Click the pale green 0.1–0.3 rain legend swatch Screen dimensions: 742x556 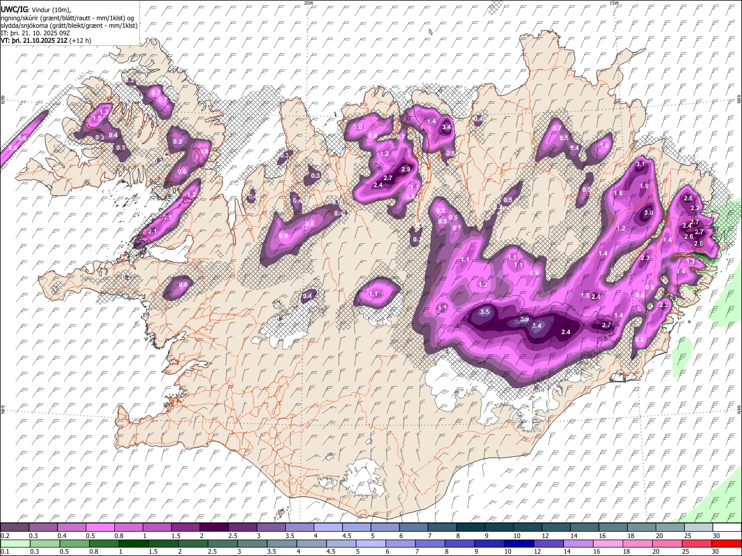[15, 543]
